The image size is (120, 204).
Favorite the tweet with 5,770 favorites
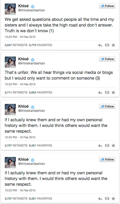(113, 45)
